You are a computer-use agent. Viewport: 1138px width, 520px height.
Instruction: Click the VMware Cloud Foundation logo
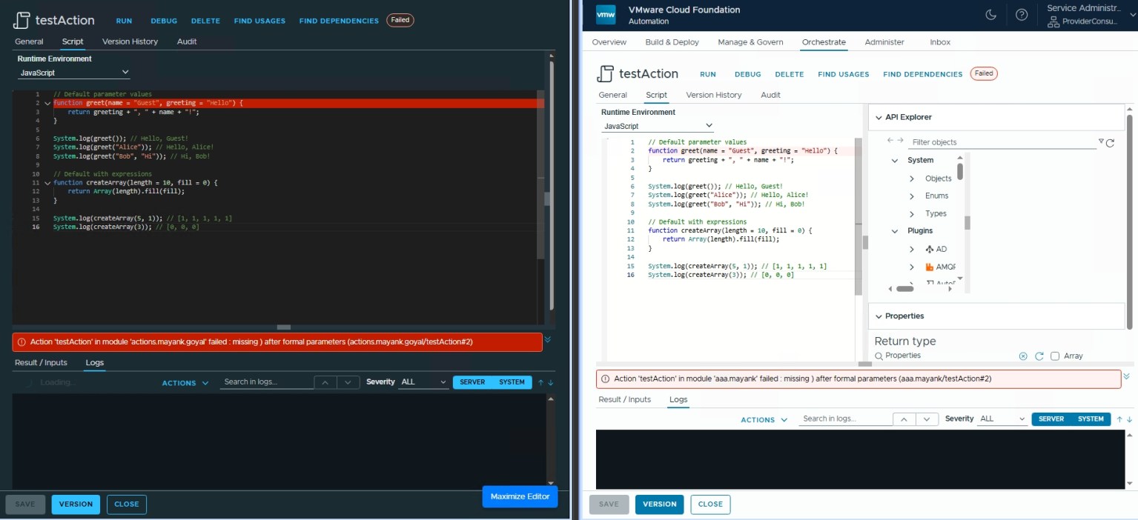point(605,15)
